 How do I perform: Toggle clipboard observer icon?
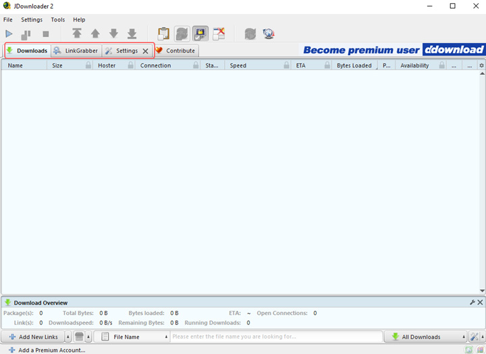[163, 34]
